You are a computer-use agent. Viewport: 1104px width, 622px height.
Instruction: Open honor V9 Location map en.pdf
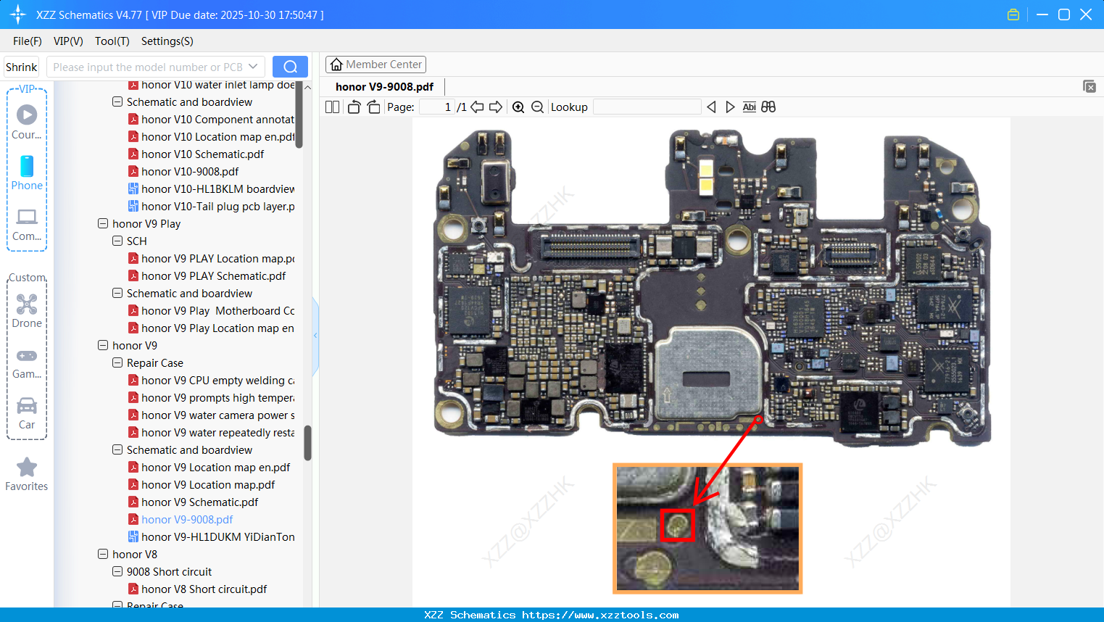(x=209, y=468)
